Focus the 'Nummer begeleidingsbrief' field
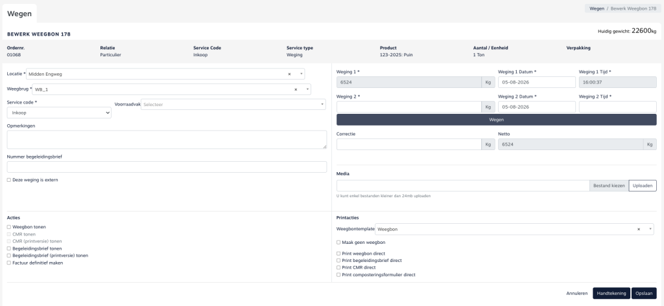The height and width of the screenshot is (306, 664). (x=167, y=167)
